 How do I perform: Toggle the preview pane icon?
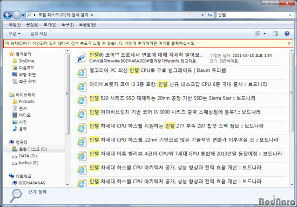point(275,34)
